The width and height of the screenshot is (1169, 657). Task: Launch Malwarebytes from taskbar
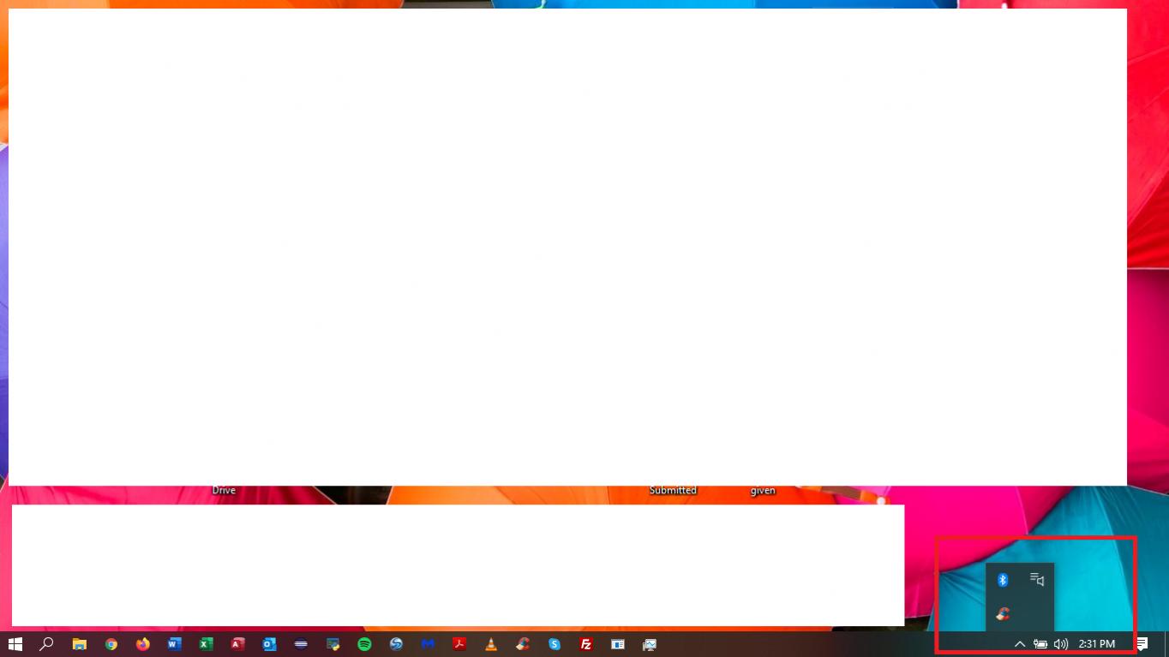click(428, 644)
